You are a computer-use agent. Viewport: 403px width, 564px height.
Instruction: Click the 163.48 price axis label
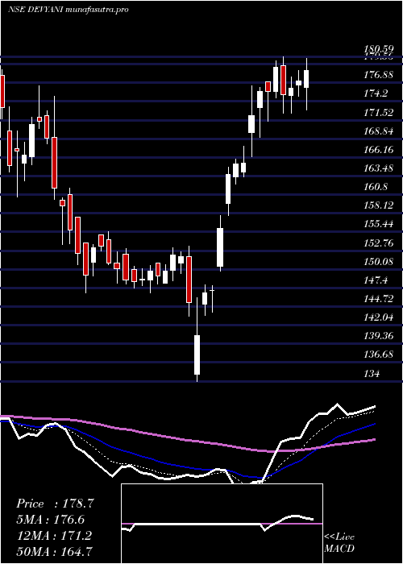(x=378, y=168)
